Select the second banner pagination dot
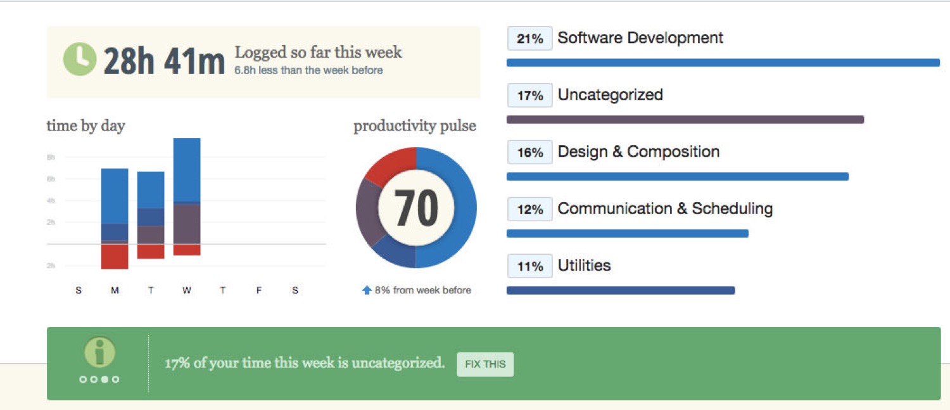This screenshot has height=410, width=950. [x=94, y=380]
